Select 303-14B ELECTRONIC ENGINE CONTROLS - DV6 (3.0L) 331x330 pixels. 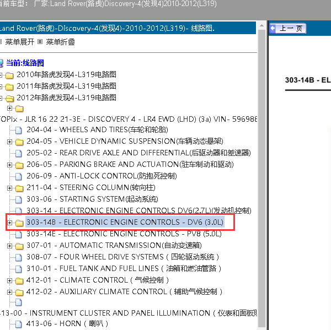click(125, 222)
